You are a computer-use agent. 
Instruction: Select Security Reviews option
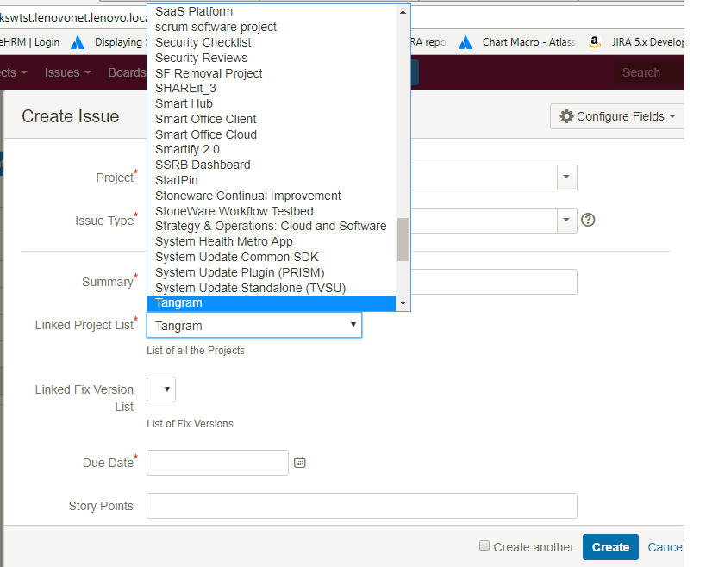point(272,58)
